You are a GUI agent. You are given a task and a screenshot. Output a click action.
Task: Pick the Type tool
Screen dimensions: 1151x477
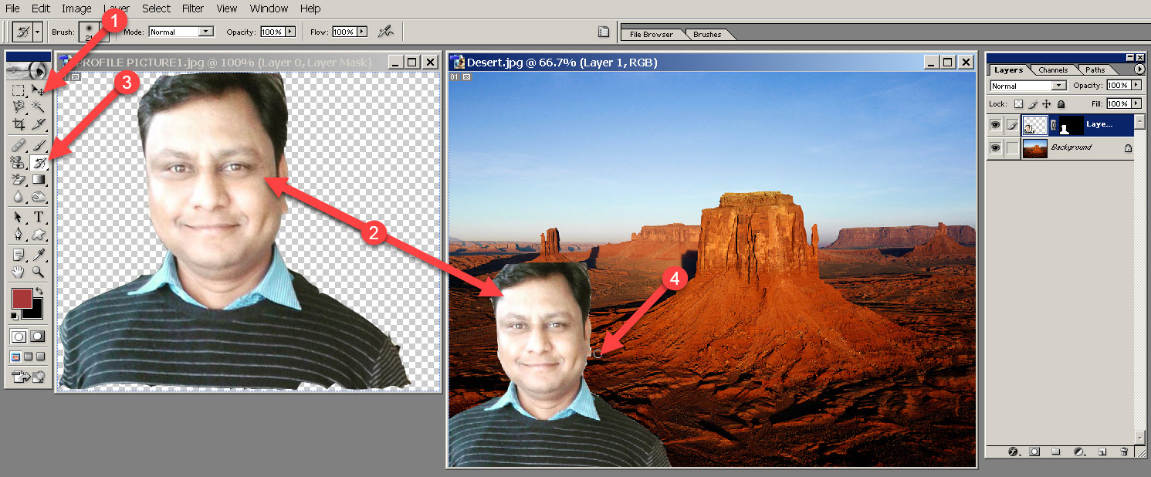[x=36, y=216]
